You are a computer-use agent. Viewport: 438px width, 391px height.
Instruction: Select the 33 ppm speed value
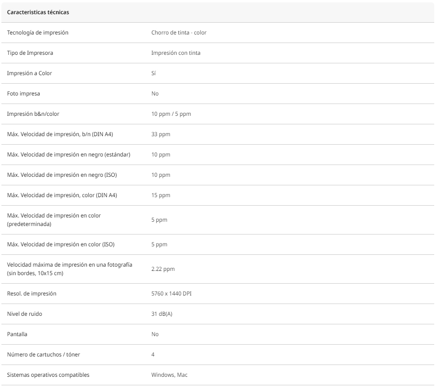tap(160, 134)
